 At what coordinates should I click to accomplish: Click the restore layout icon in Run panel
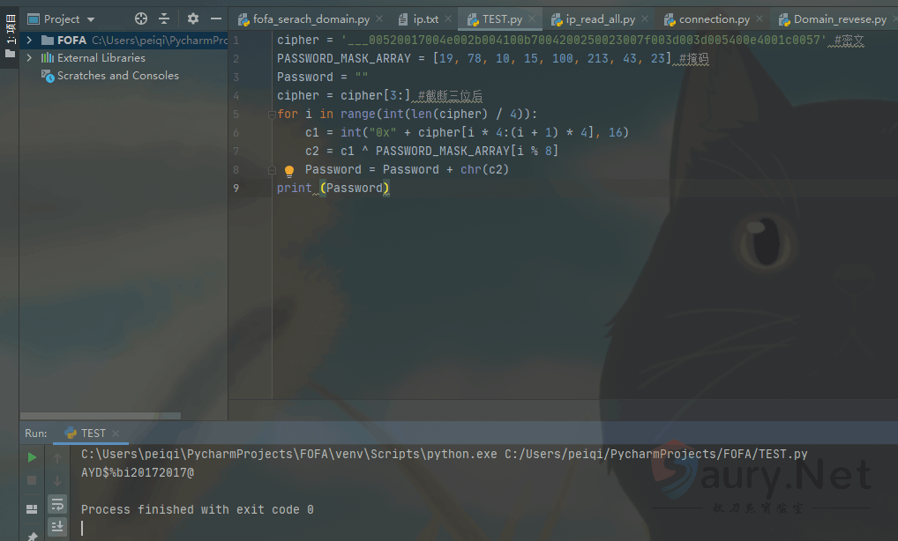[32, 509]
